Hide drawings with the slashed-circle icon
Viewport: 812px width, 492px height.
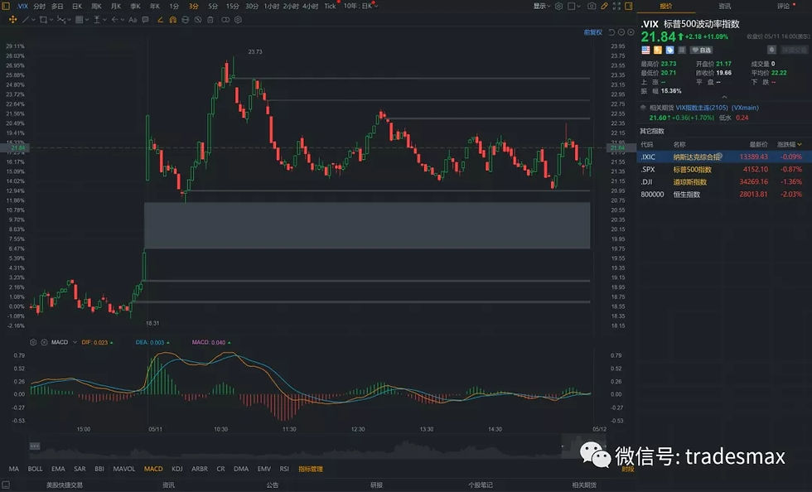pyautogui.click(x=198, y=20)
